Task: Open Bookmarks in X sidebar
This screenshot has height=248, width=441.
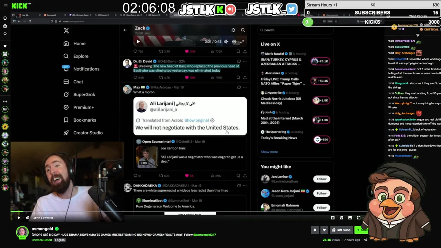Action: [x=80, y=120]
